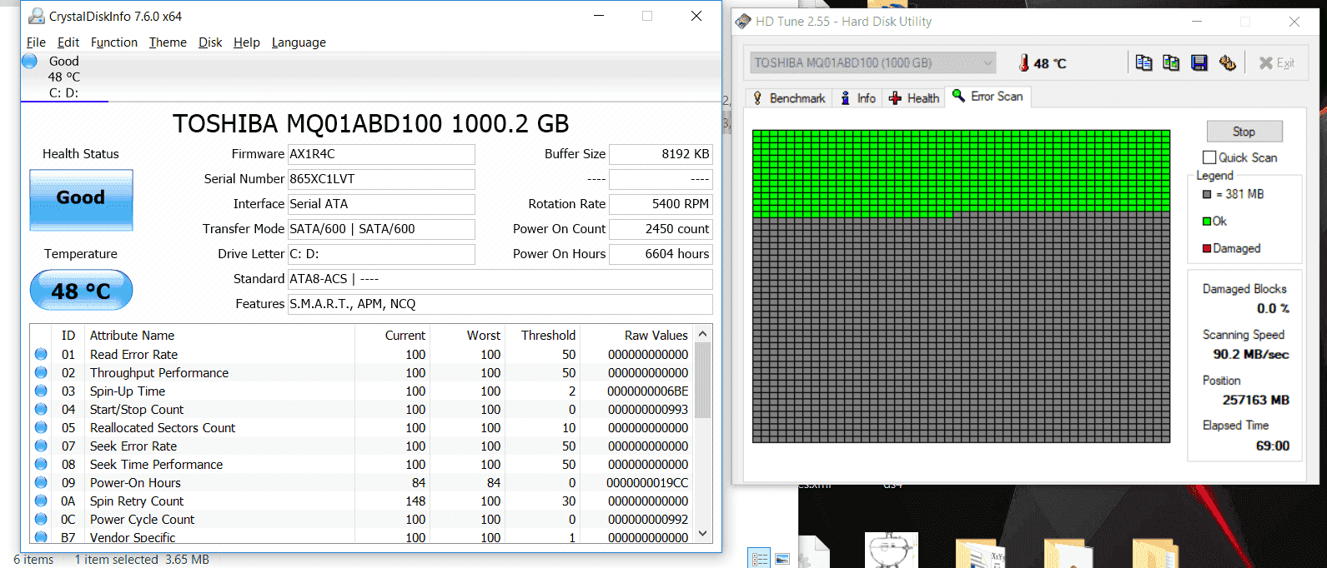Select the blue disk status icon above C: D:
1327x568 pixels.
[29, 61]
